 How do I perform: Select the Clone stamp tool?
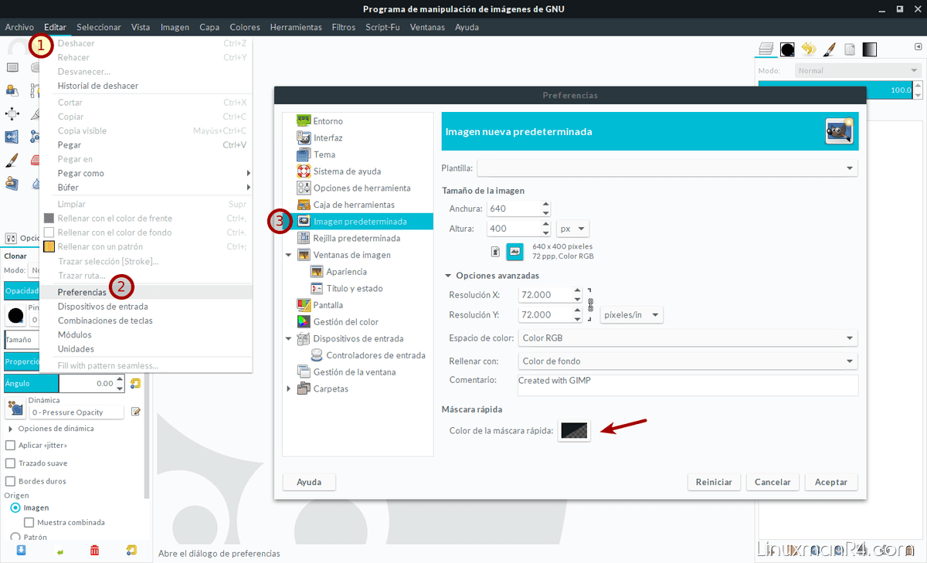(x=12, y=183)
